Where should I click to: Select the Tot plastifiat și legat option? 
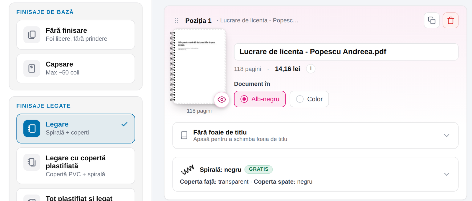[76, 195]
